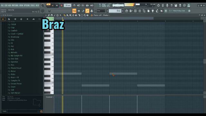The width and height of the screenshot is (206, 116).
Task: Toggle the metronome
Action: coord(74,5)
